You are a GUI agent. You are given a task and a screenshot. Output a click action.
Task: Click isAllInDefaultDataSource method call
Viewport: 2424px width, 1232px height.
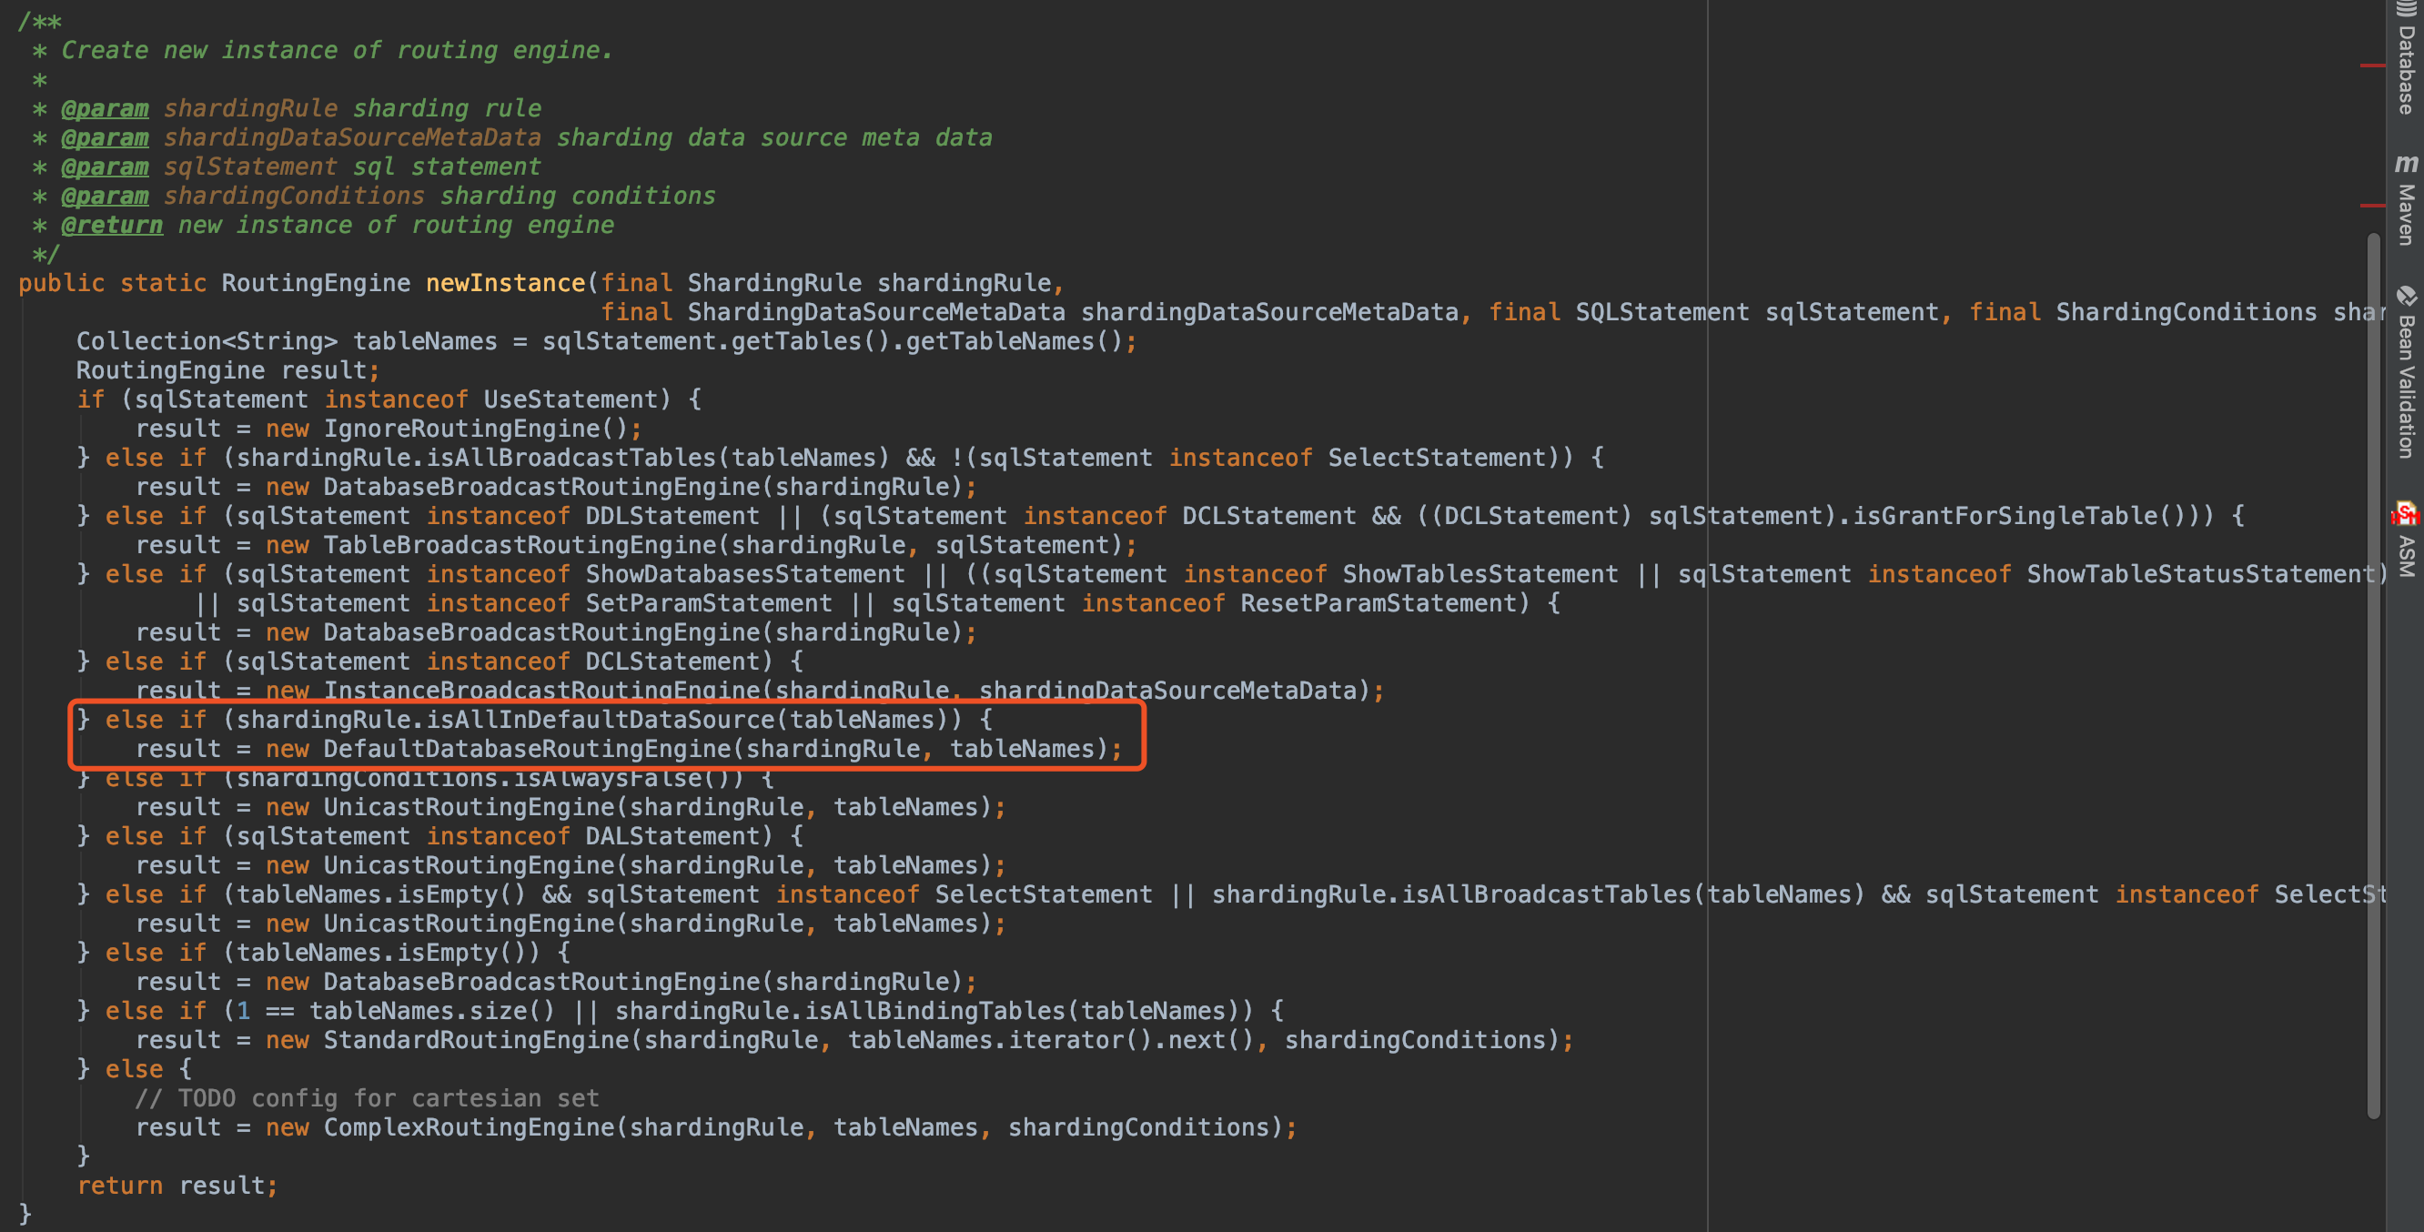(x=601, y=720)
